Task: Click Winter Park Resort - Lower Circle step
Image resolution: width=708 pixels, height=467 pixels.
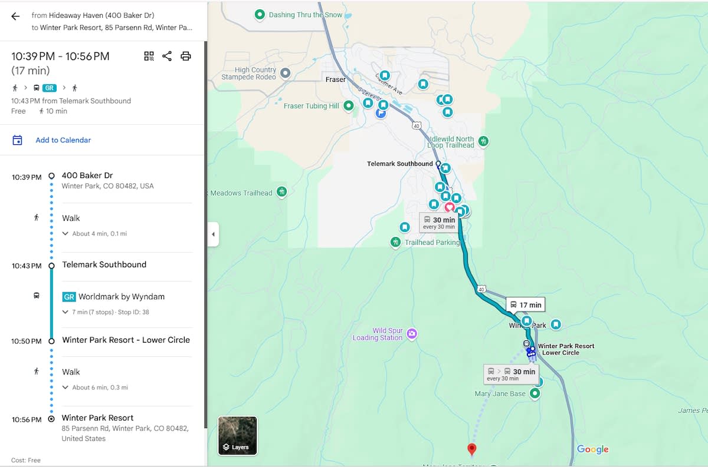Action: [127, 340]
